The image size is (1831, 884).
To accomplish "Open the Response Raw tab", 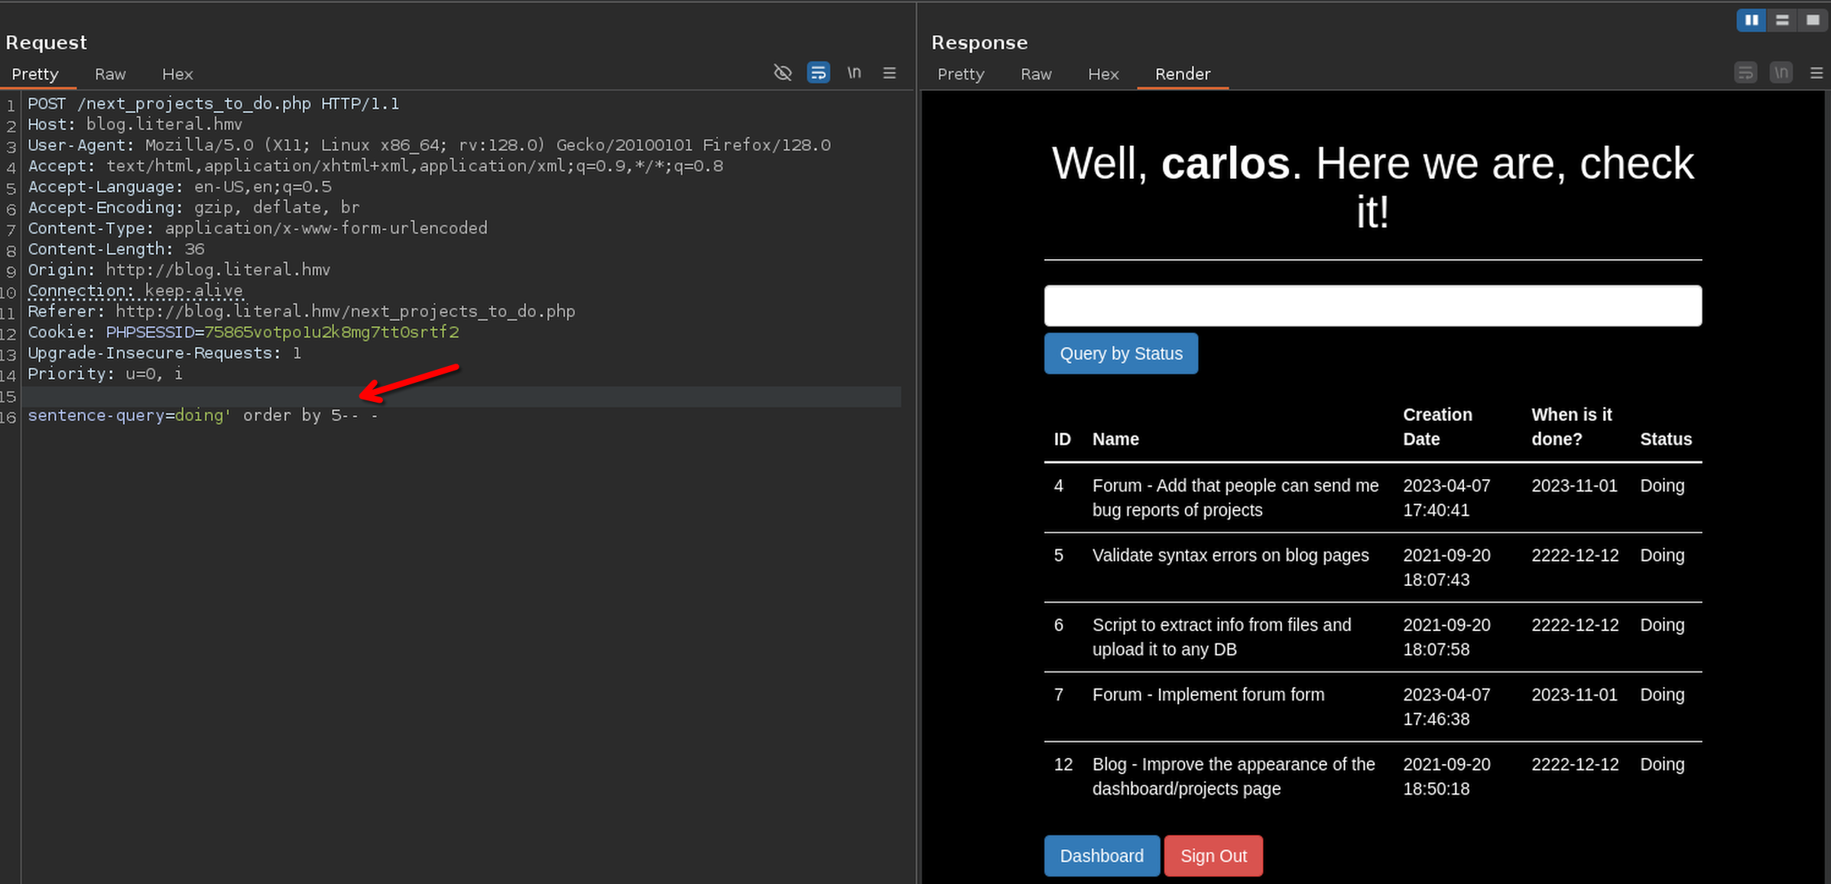I will (x=1036, y=74).
